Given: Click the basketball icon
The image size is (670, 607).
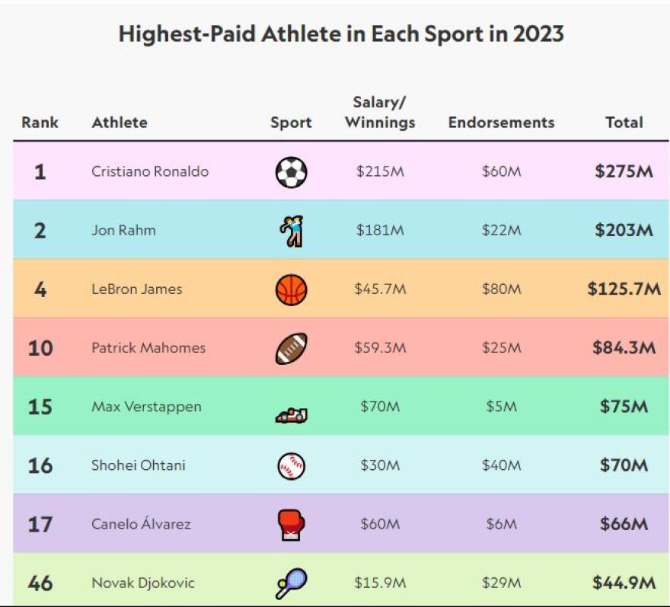Looking at the screenshot, I should coord(291,289).
